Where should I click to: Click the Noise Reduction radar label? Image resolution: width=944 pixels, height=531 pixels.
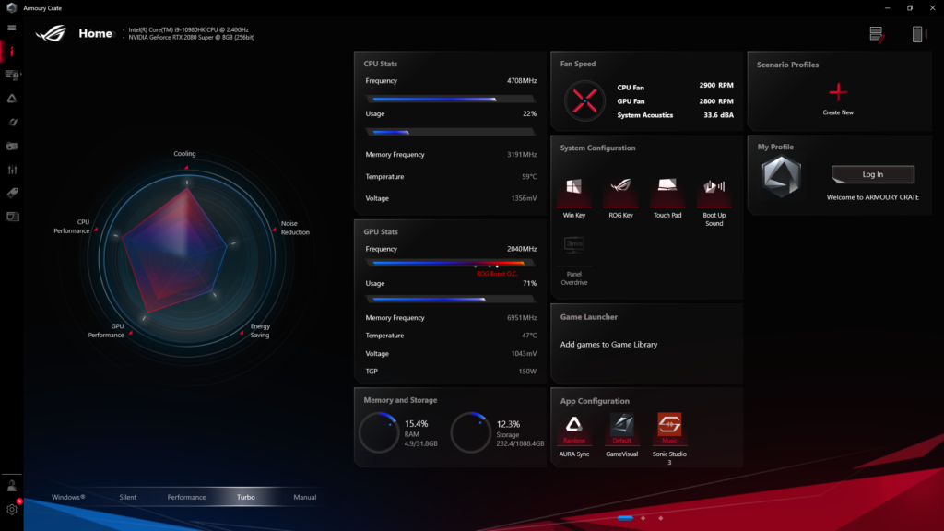point(295,228)
